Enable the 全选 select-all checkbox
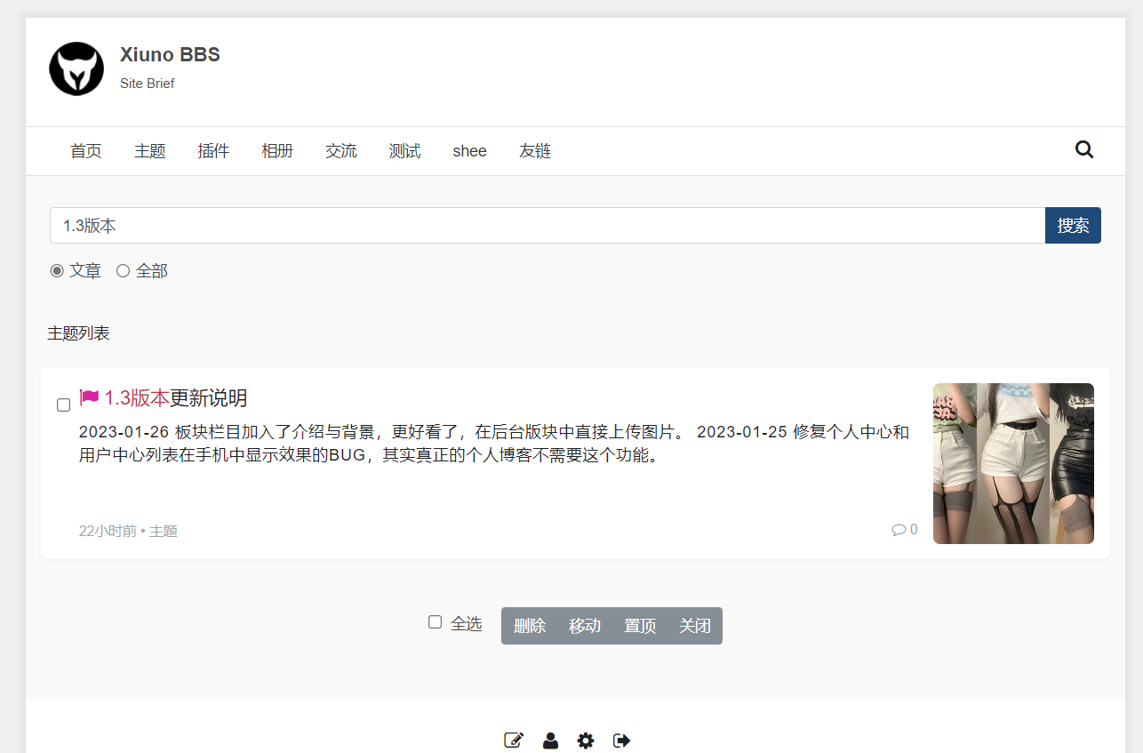Viewport: 1143px width, 753px height. coord(435,622)
